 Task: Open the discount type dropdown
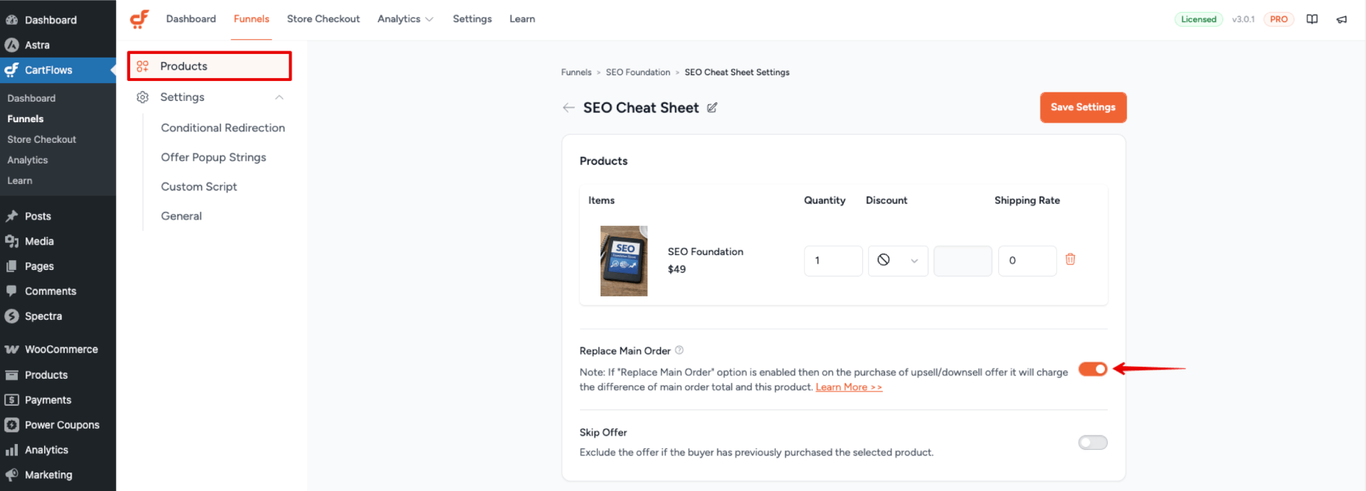898,261
